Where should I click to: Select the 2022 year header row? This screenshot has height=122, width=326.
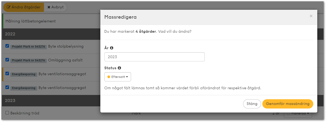coord(51,34)
